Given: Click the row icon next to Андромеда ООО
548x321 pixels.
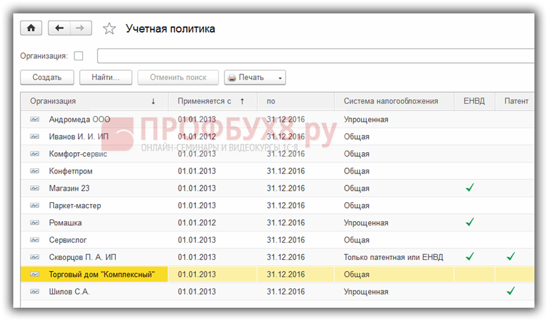Looking at the screenshot, I should [35, 120].
